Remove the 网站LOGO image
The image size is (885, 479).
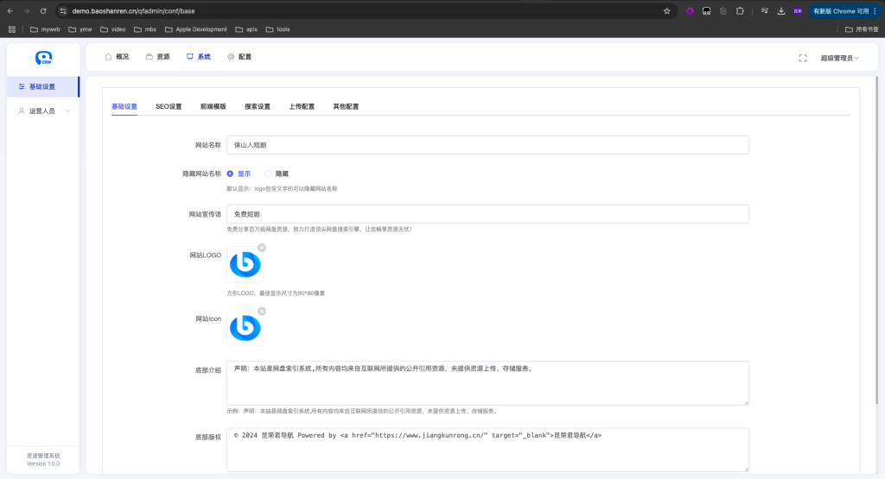pyautogui.click(x=262, y=248)
